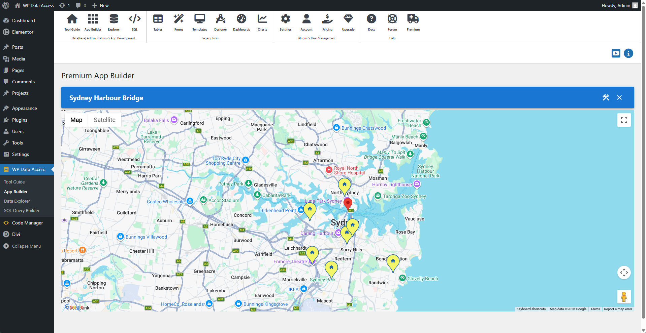Switch to the Map view type

click(76, 120)
